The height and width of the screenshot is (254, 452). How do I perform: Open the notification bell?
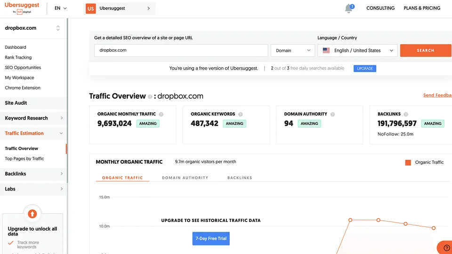point(349,8)
